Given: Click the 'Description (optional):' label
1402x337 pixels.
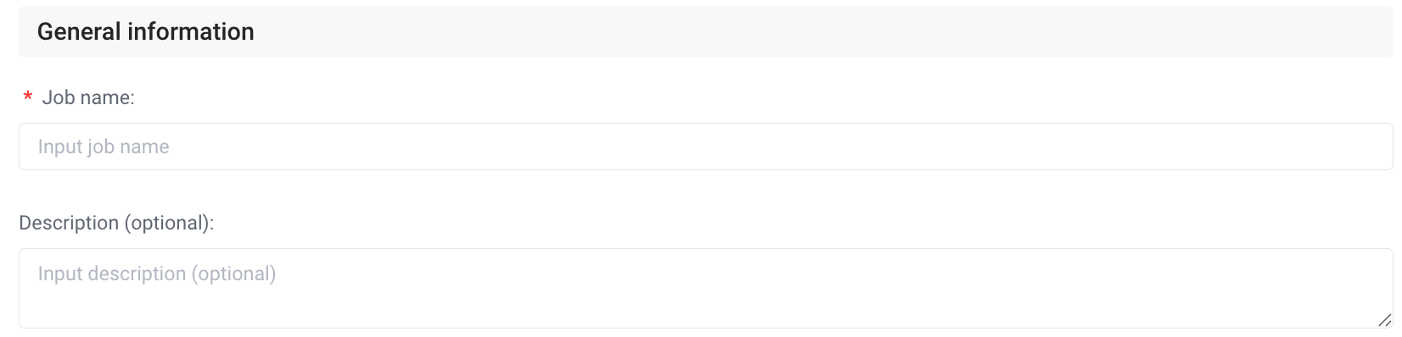Looking at the screenshot, I should 116,224.
